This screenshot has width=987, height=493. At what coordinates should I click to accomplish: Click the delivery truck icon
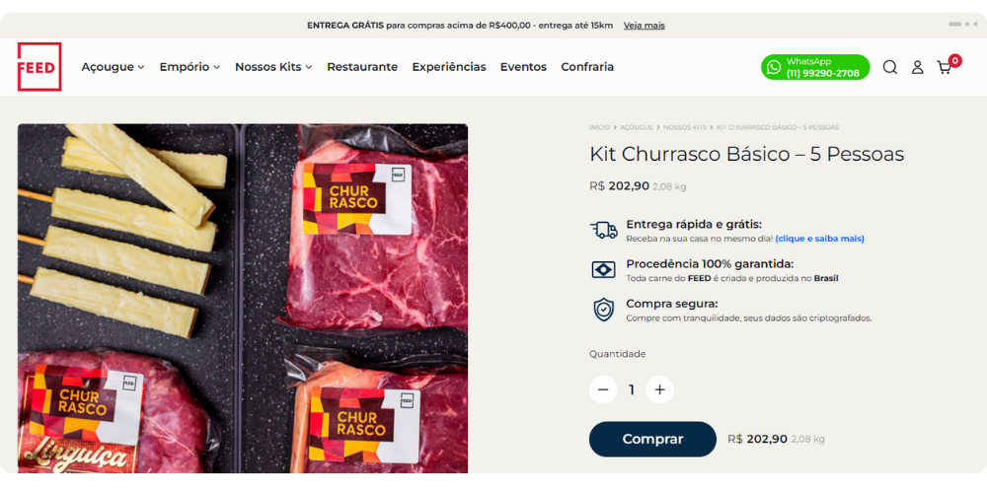coord(604,230)
